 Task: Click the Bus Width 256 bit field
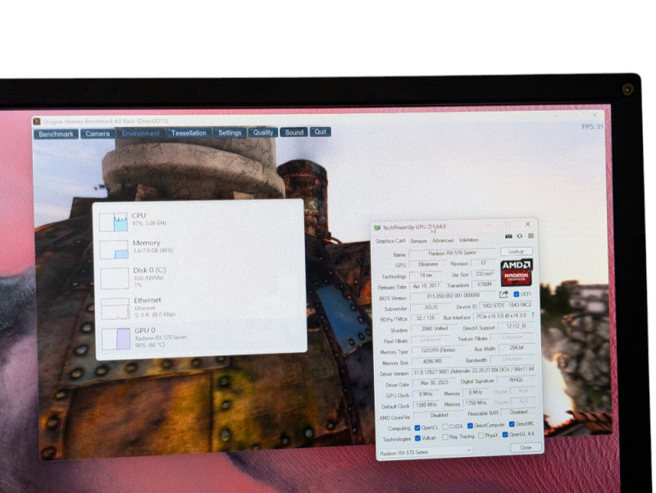pyautogui.click(x=517, y=348)
